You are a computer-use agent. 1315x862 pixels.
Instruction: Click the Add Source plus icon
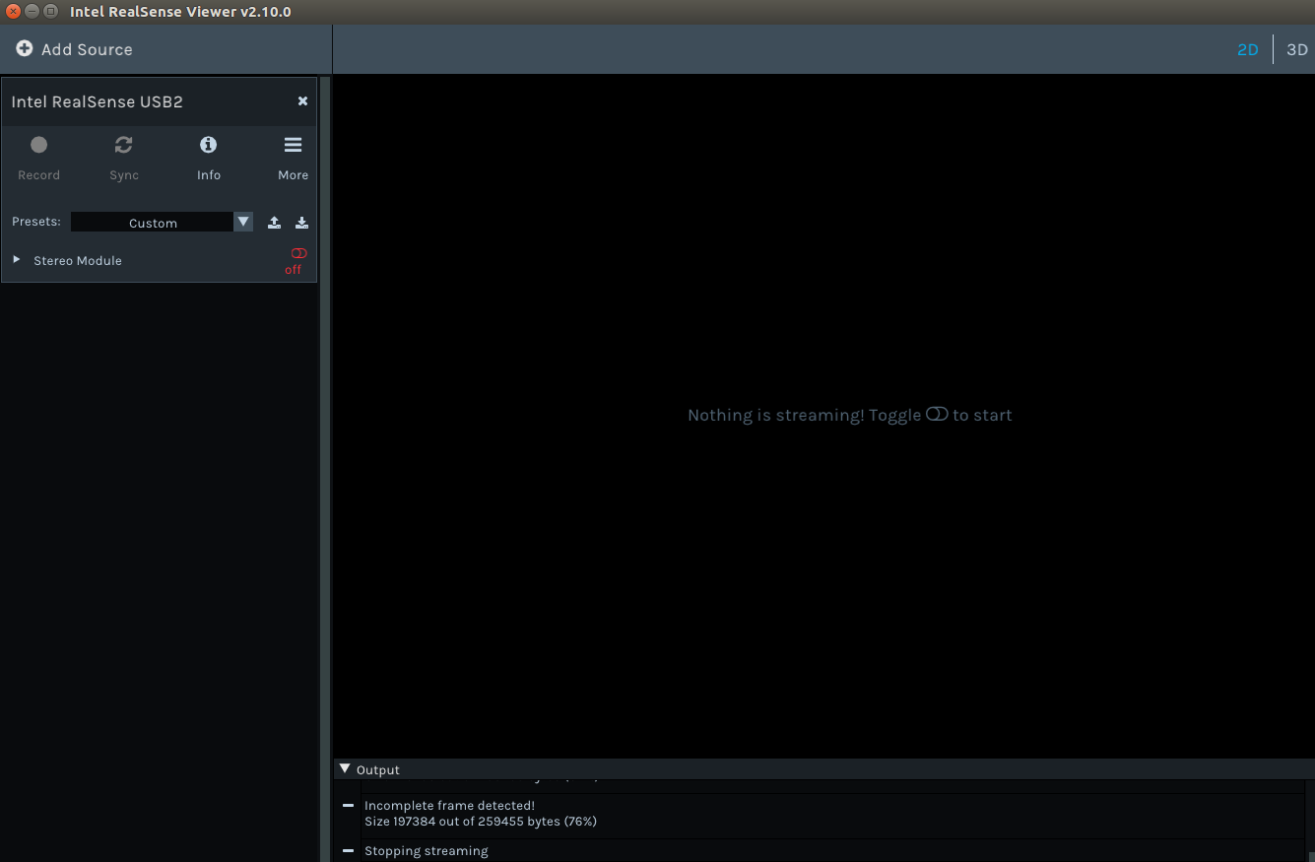24,47
